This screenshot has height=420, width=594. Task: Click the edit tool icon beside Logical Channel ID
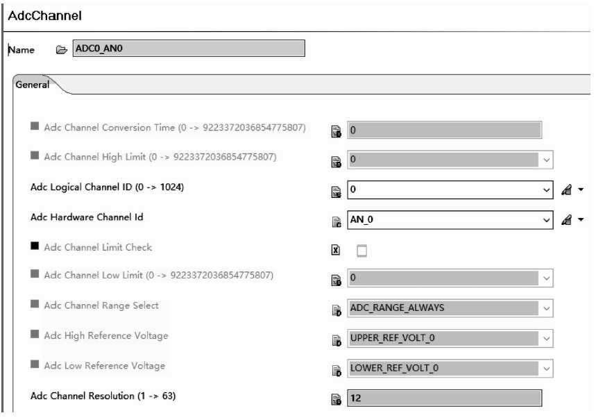tap(567, 190)
